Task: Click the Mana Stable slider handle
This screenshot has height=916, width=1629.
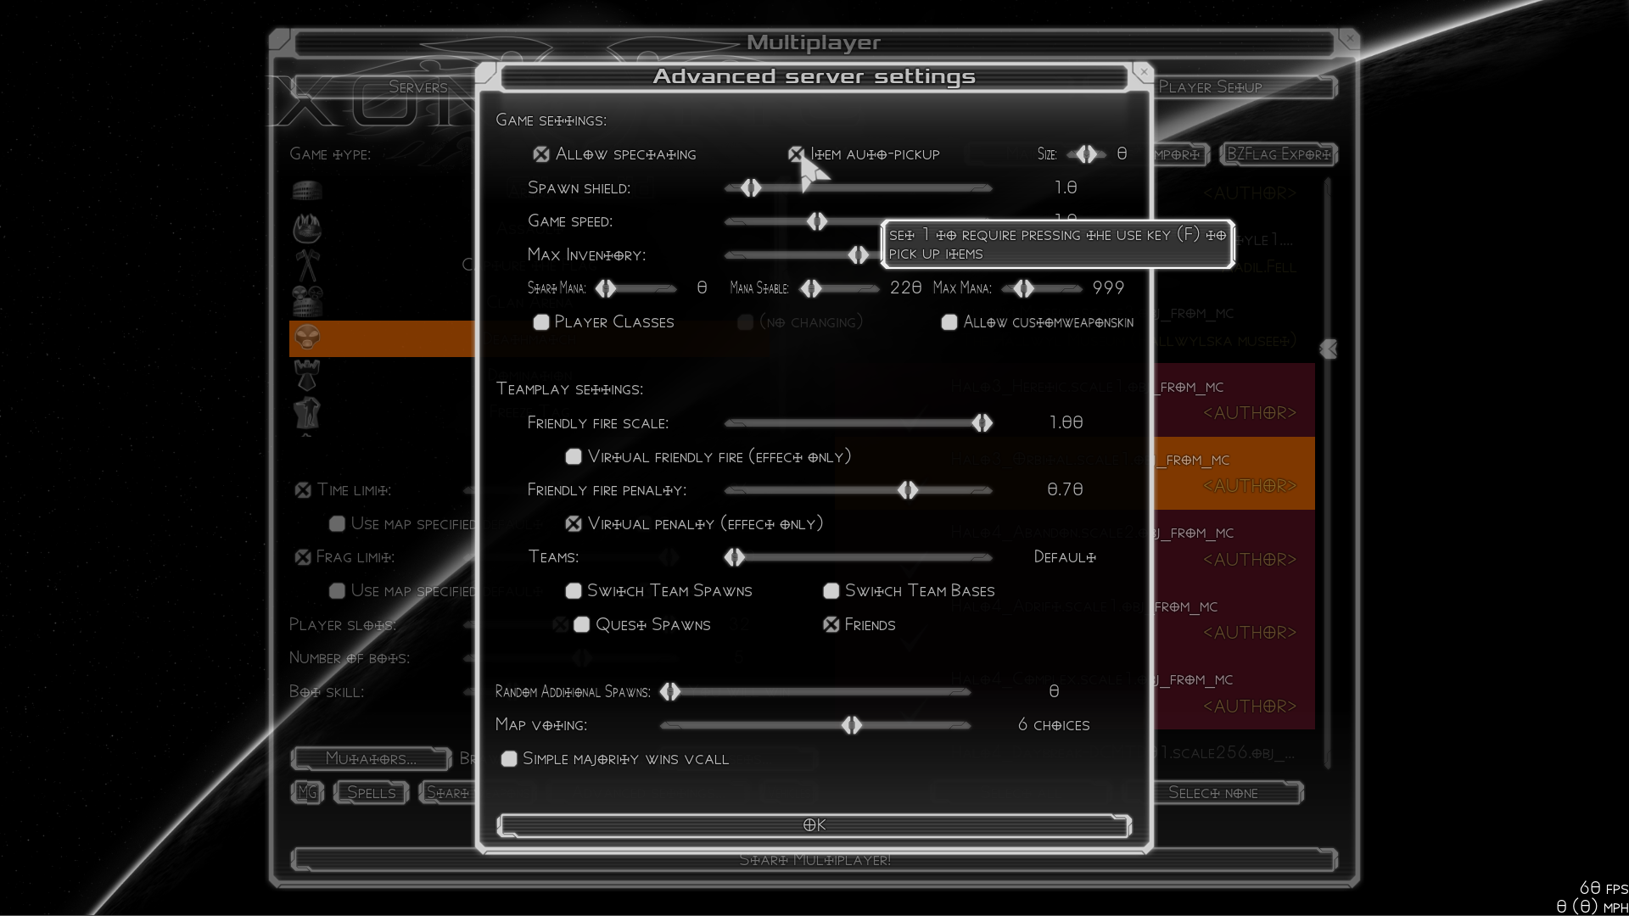Action: [811, 288]
